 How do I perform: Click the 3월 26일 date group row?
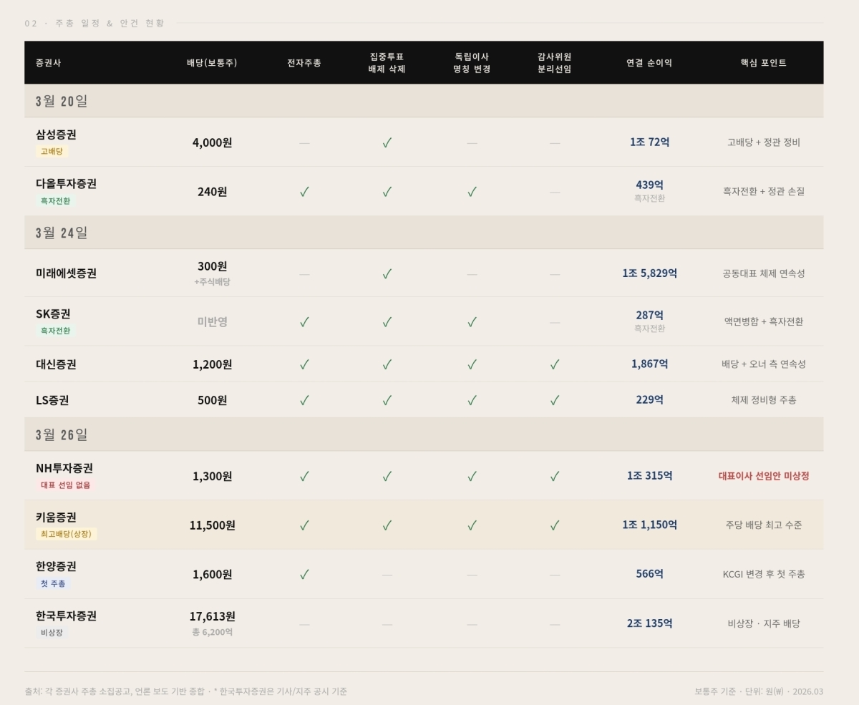click(424, 434)
